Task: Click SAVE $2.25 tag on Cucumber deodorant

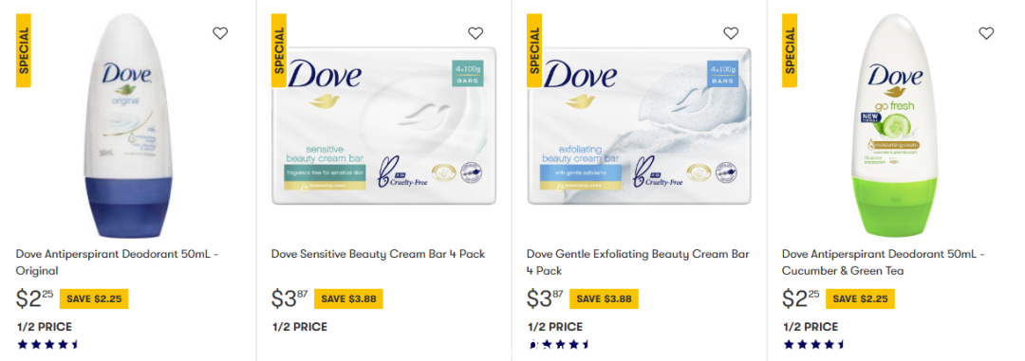Action: pos(860,299)
